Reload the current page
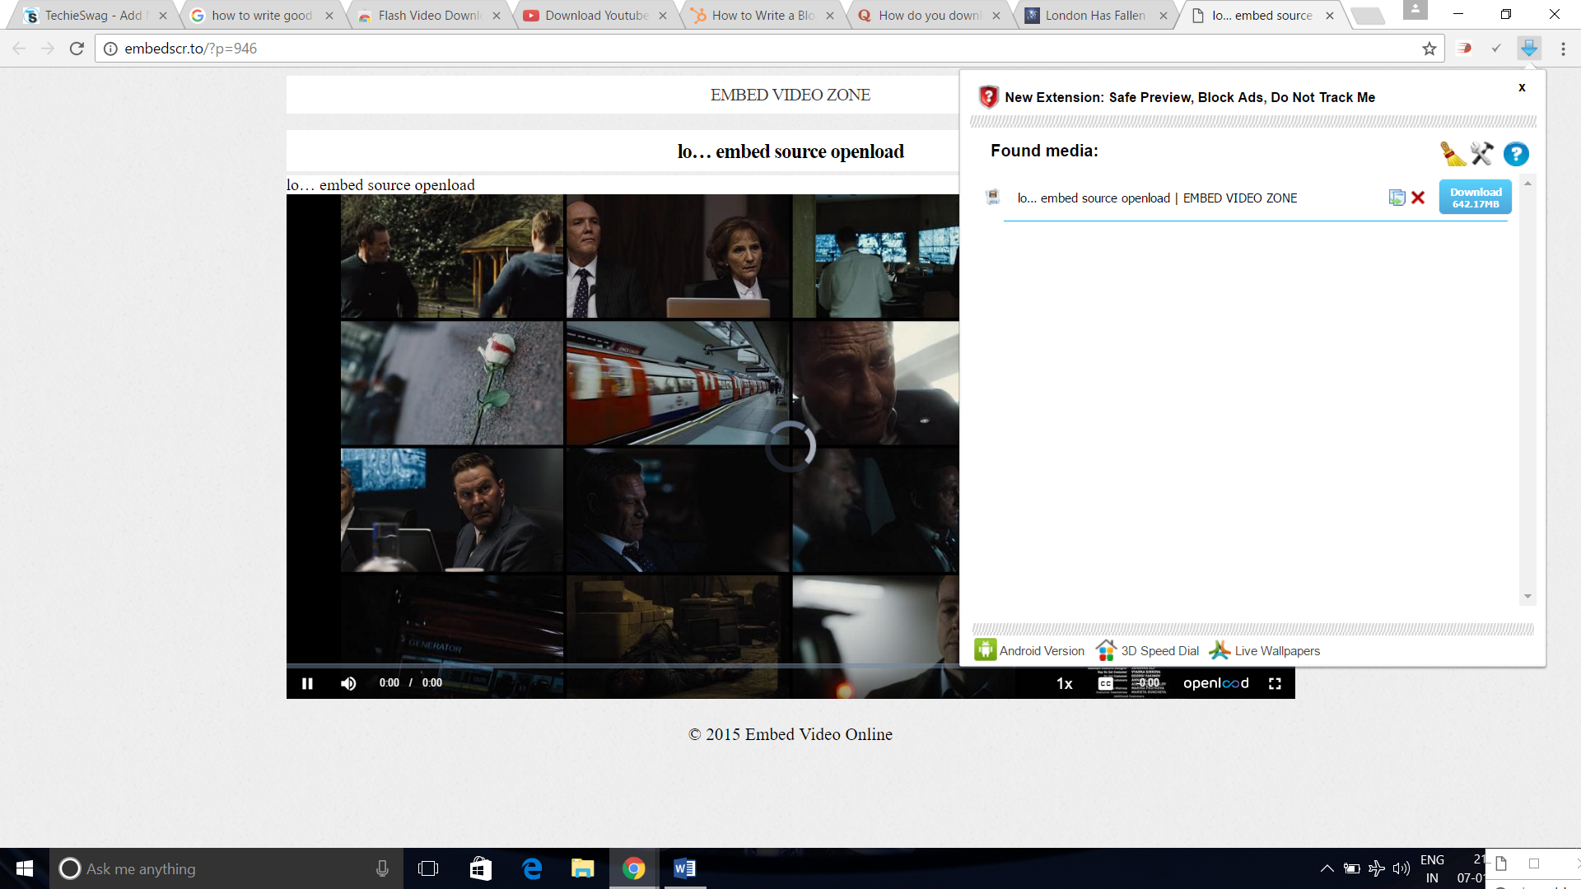The width and height of the screenshot is (1581, 889). pos(77,49)
